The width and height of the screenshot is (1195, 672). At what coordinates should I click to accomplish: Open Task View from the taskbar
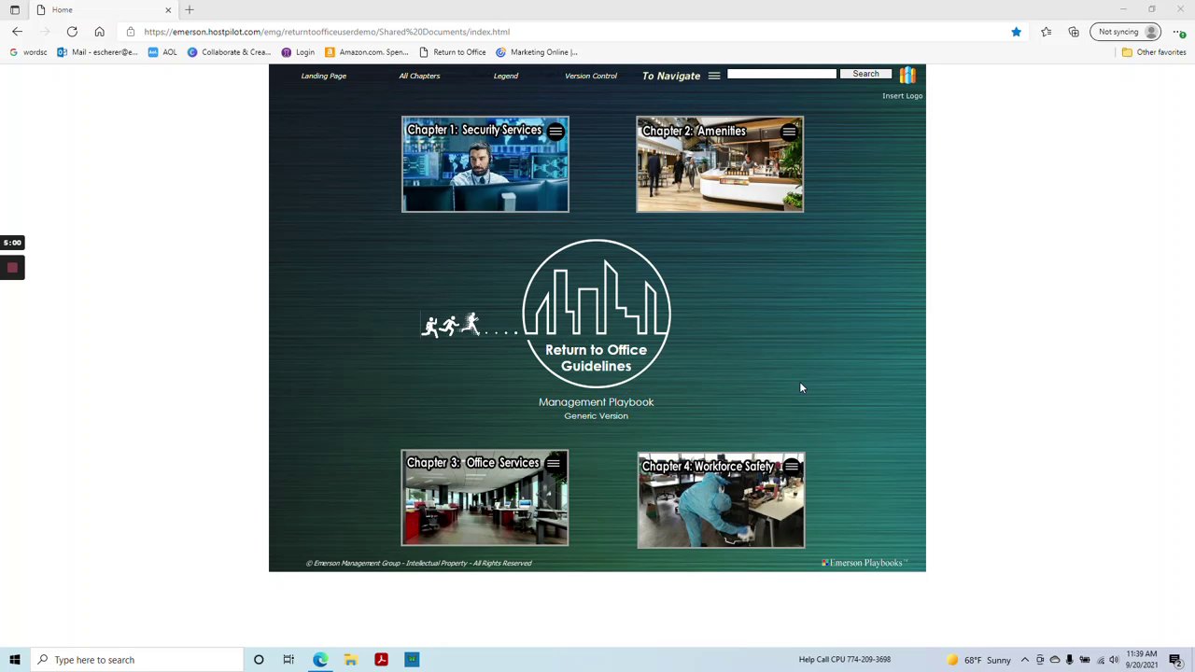tap(288, 660)
